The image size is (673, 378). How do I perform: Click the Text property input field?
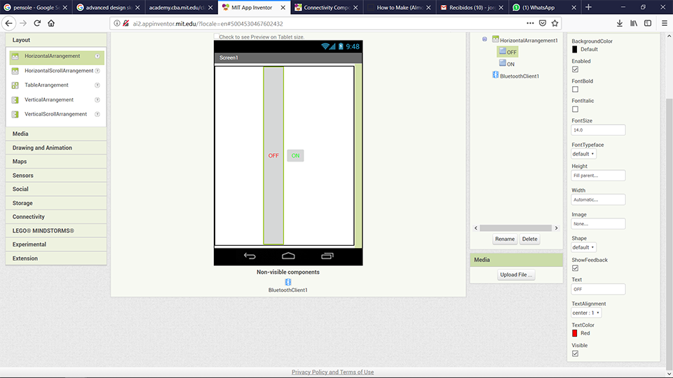pos(598,289)
